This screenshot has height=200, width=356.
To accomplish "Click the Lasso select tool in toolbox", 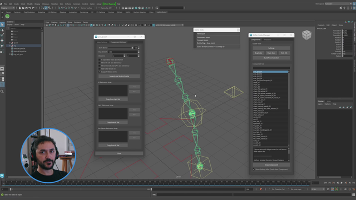I will (x=2, y=30).
